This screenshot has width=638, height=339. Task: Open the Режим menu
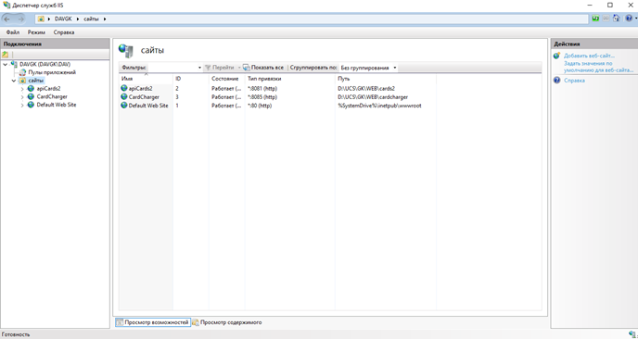pos(36,32)
